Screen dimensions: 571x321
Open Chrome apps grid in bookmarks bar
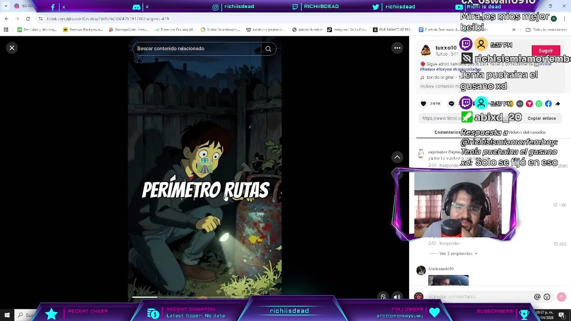point(6,30)
